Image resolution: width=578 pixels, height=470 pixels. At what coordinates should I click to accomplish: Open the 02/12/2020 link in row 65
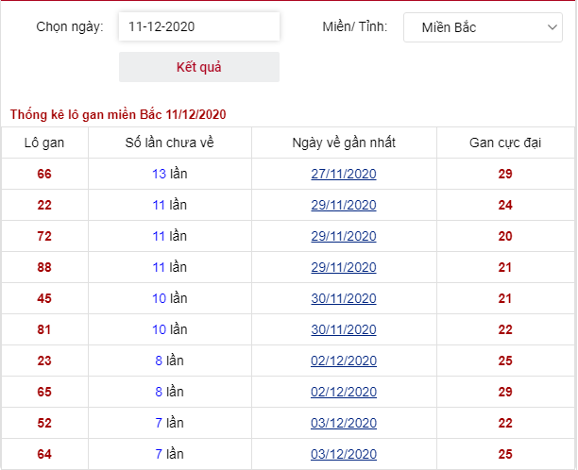(x=344, y=392)
